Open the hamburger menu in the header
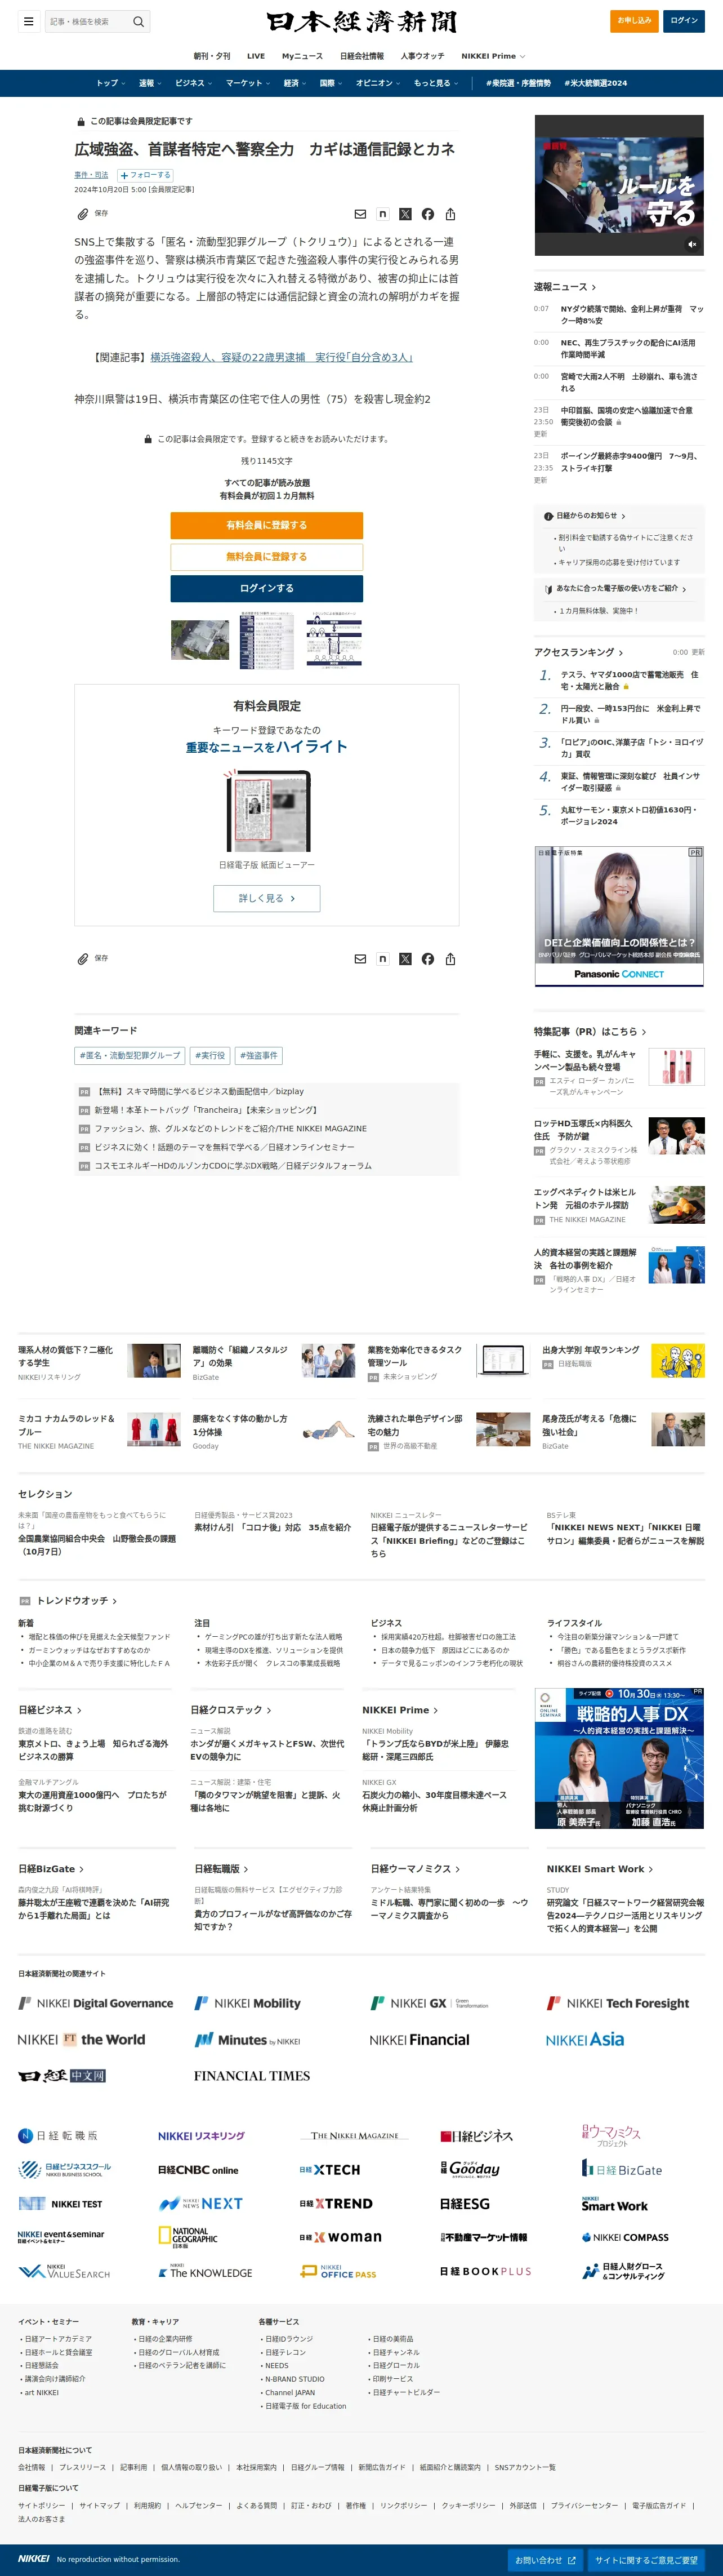This screenshot has height=2576, width=723. click(x=28, y=21)
